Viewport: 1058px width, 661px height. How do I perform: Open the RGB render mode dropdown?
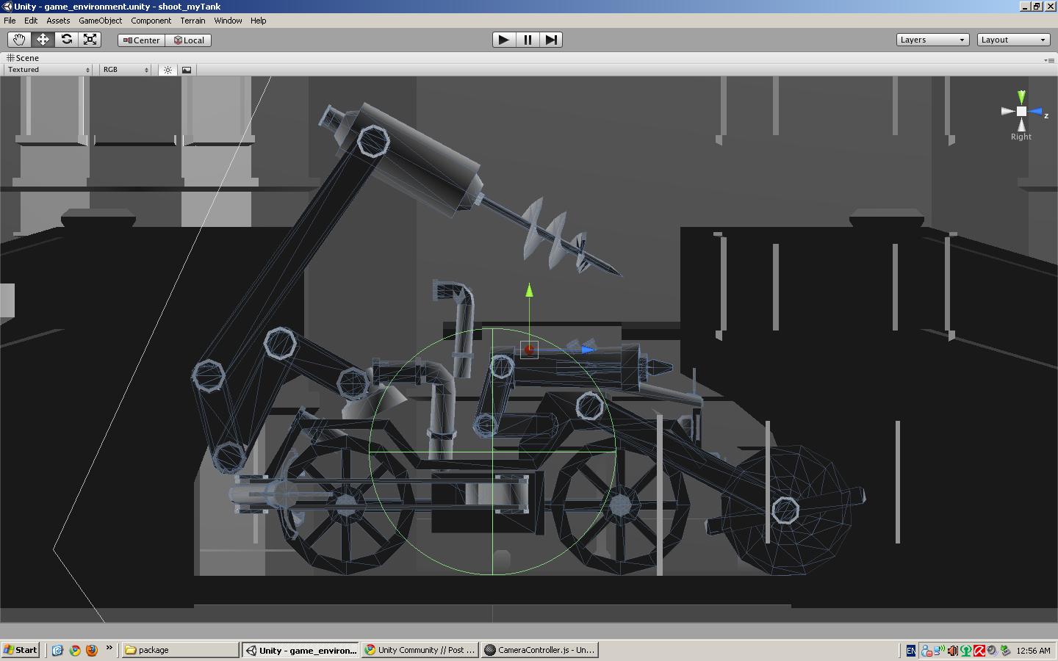123,69
